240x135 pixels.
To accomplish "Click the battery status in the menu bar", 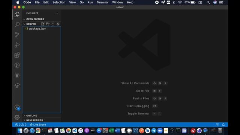I will (190, 2).
